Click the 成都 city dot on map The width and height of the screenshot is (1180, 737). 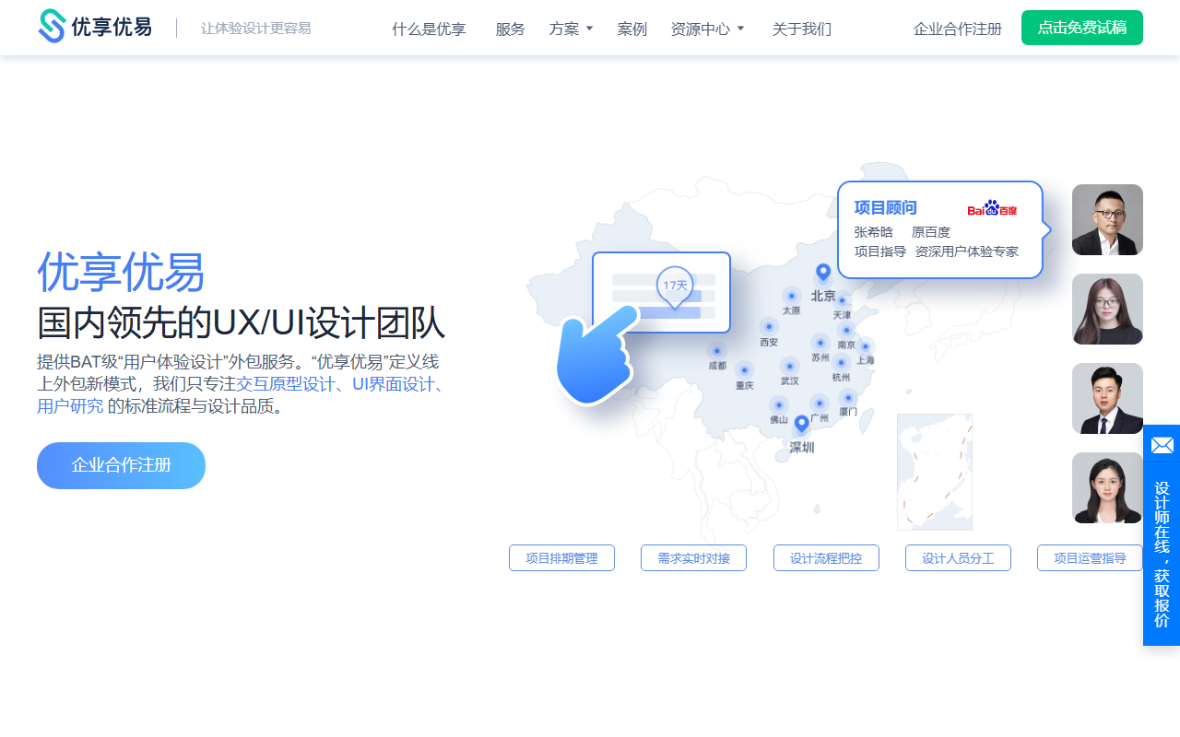[x=717, y=350]
